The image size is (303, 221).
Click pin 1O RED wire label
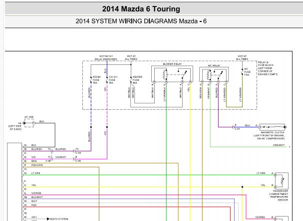click(34, 205)
